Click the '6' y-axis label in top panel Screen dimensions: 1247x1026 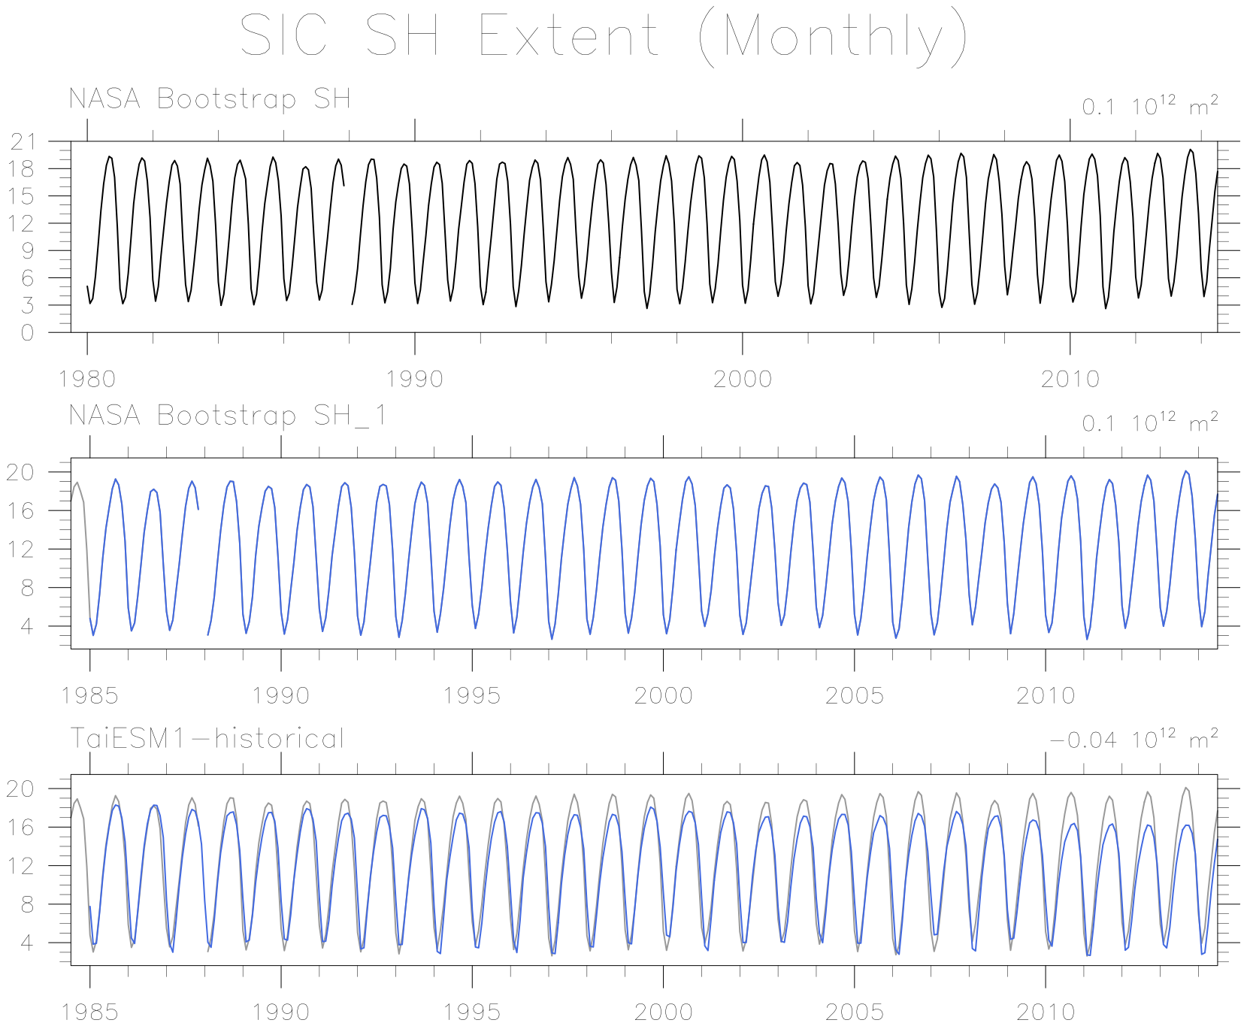(x=28, y=278)
